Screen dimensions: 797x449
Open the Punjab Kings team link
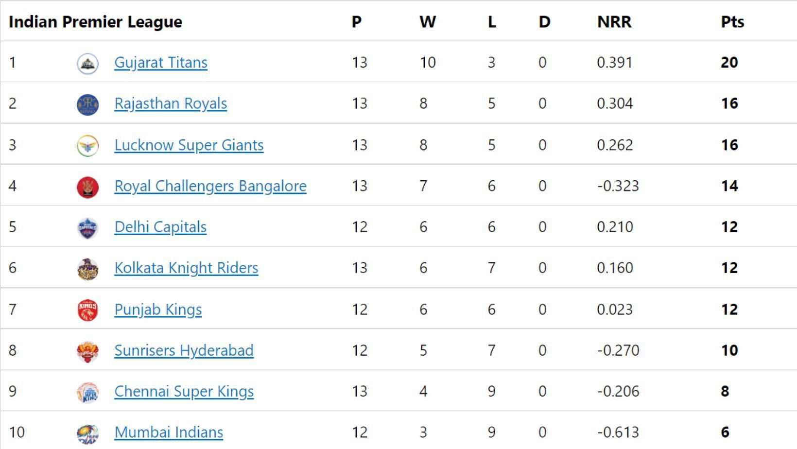158,310
